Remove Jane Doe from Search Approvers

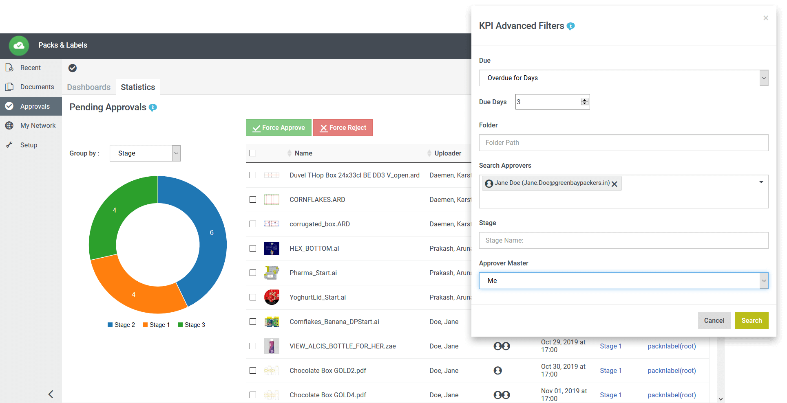[615, 184]
